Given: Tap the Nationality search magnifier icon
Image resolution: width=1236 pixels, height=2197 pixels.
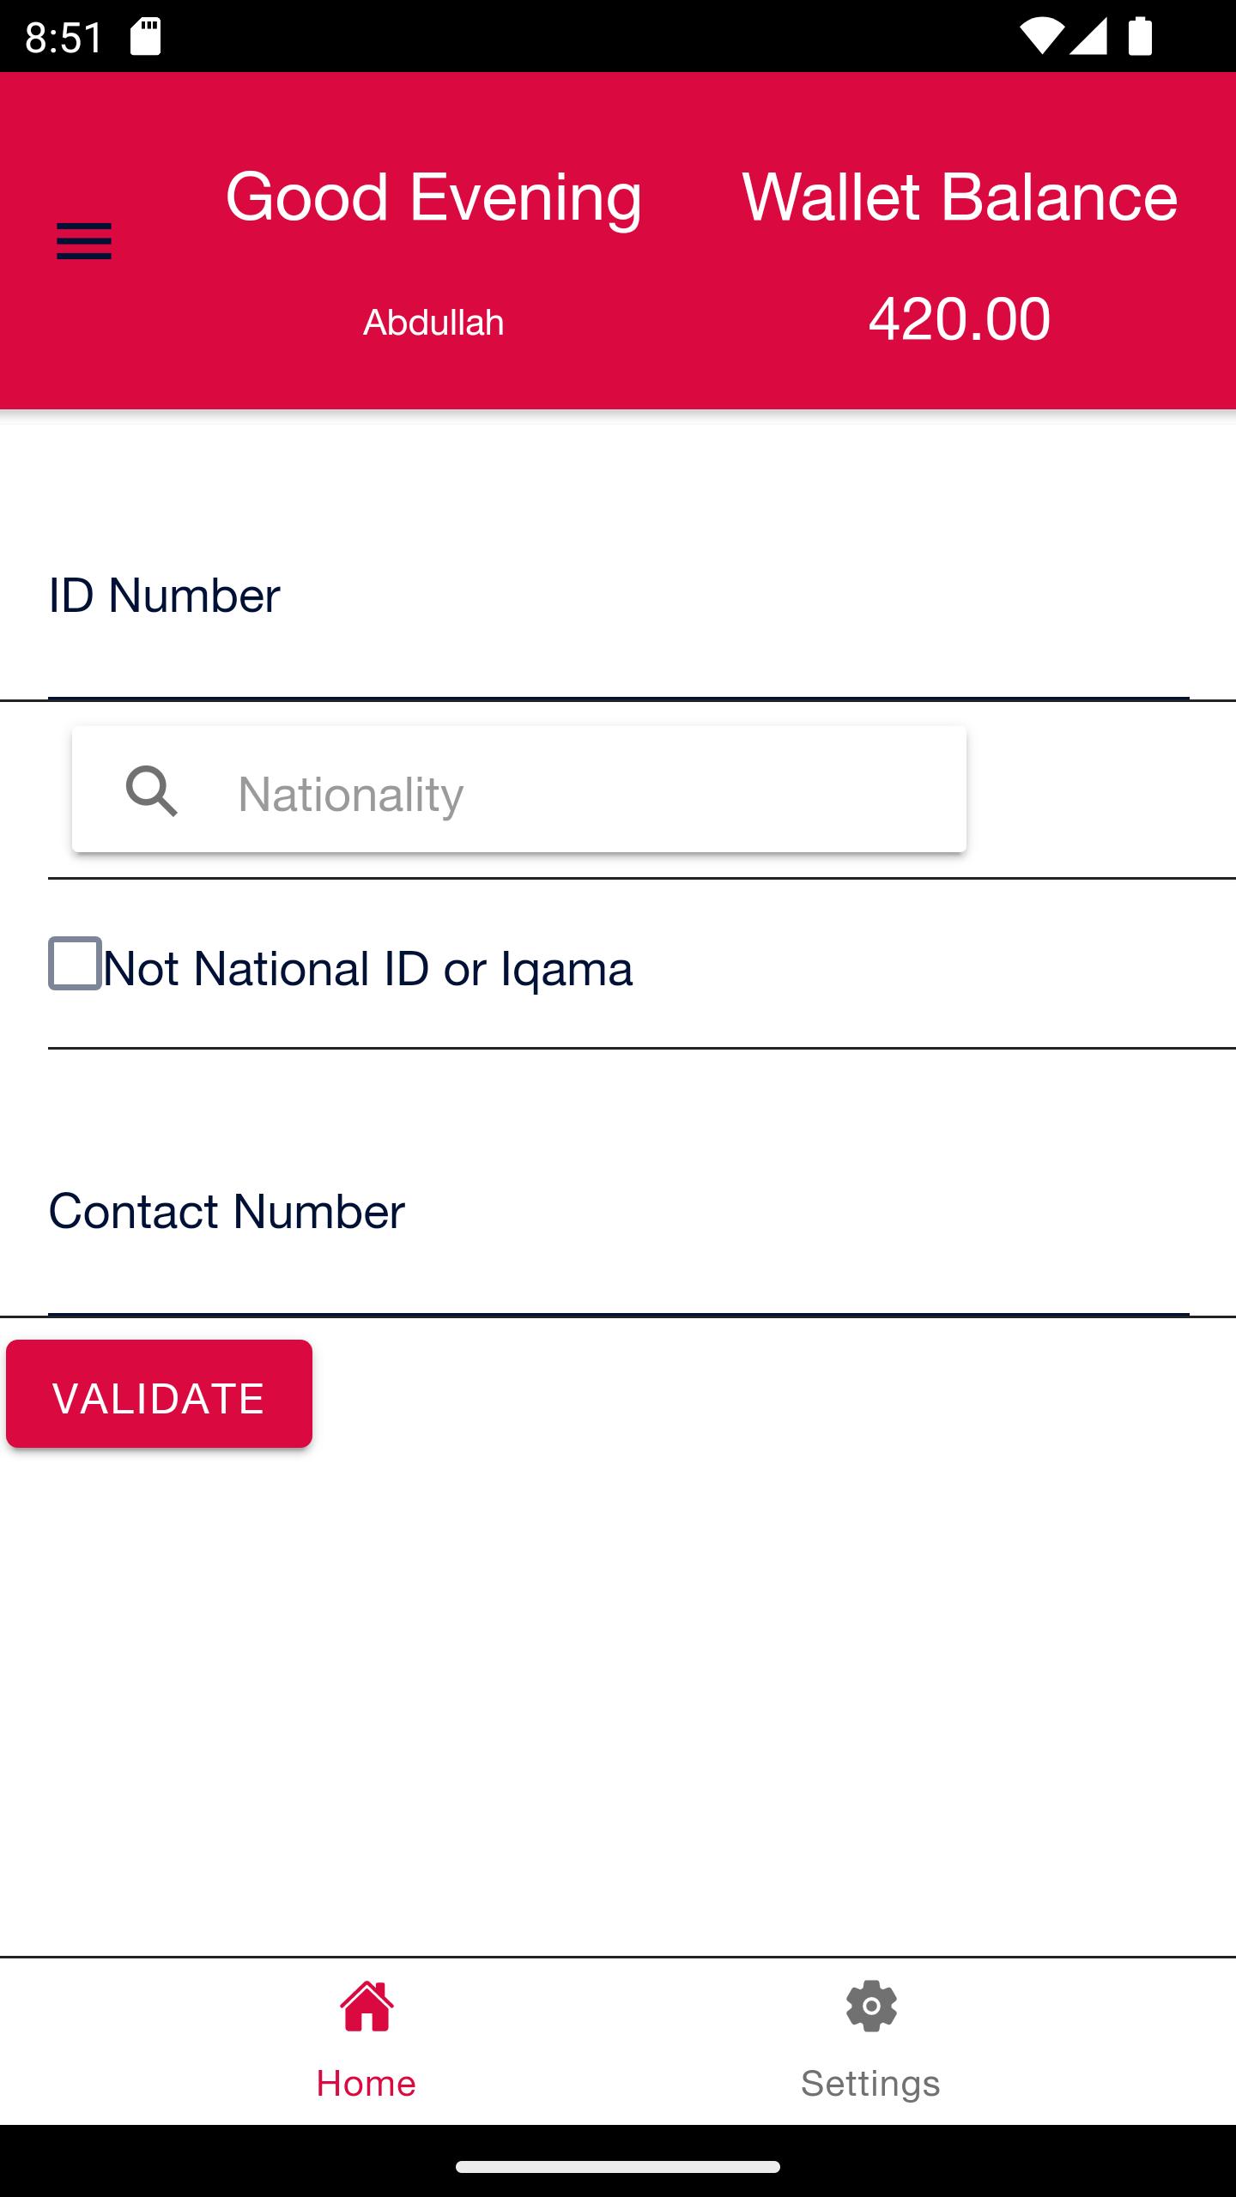Looking at the screenshot, I should pyautogui.click(x=152, y=790).
